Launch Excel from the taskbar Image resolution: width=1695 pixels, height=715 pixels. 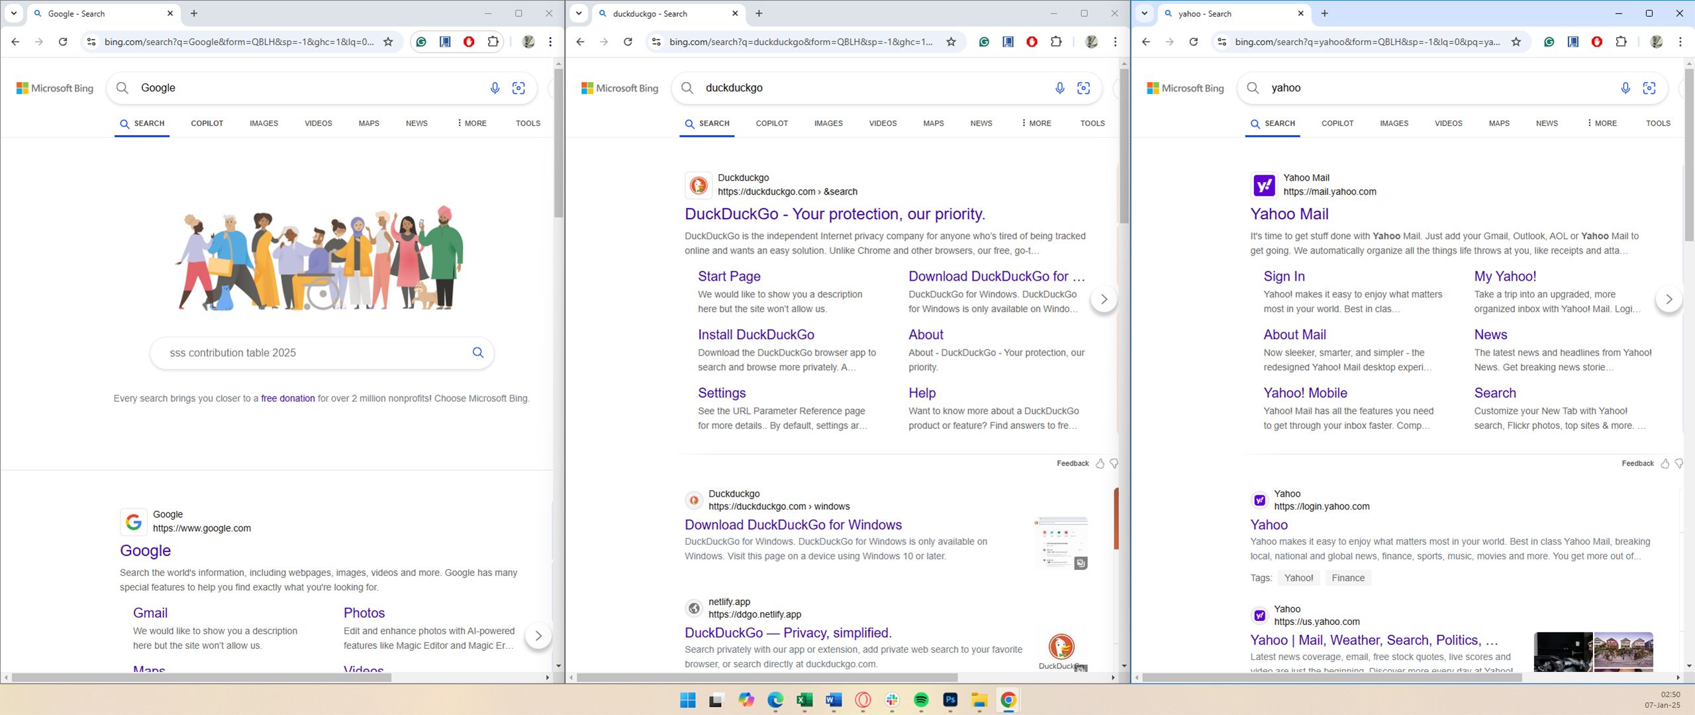pos(804,700)
